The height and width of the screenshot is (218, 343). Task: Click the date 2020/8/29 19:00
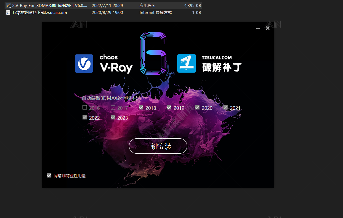click(x=107, y=13)
